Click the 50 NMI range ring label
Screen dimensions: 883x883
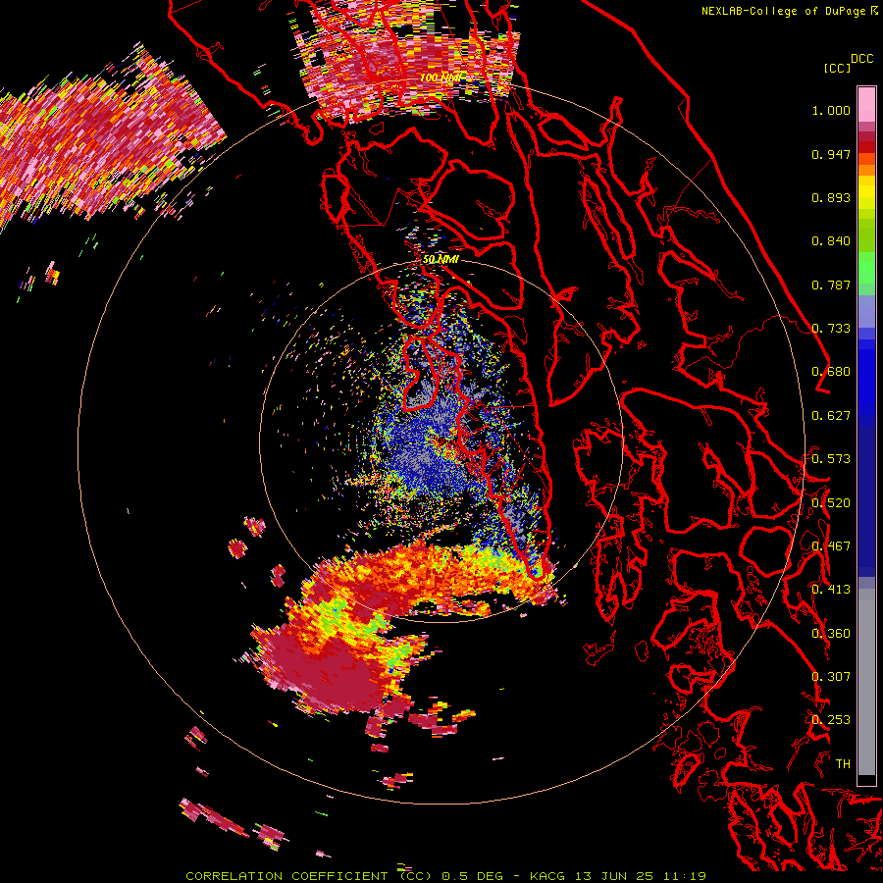tap(441, 259)
